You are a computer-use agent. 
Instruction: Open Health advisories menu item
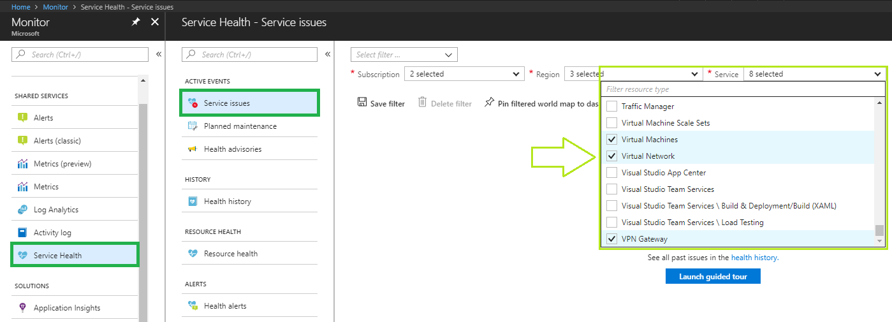coord(249,149)
